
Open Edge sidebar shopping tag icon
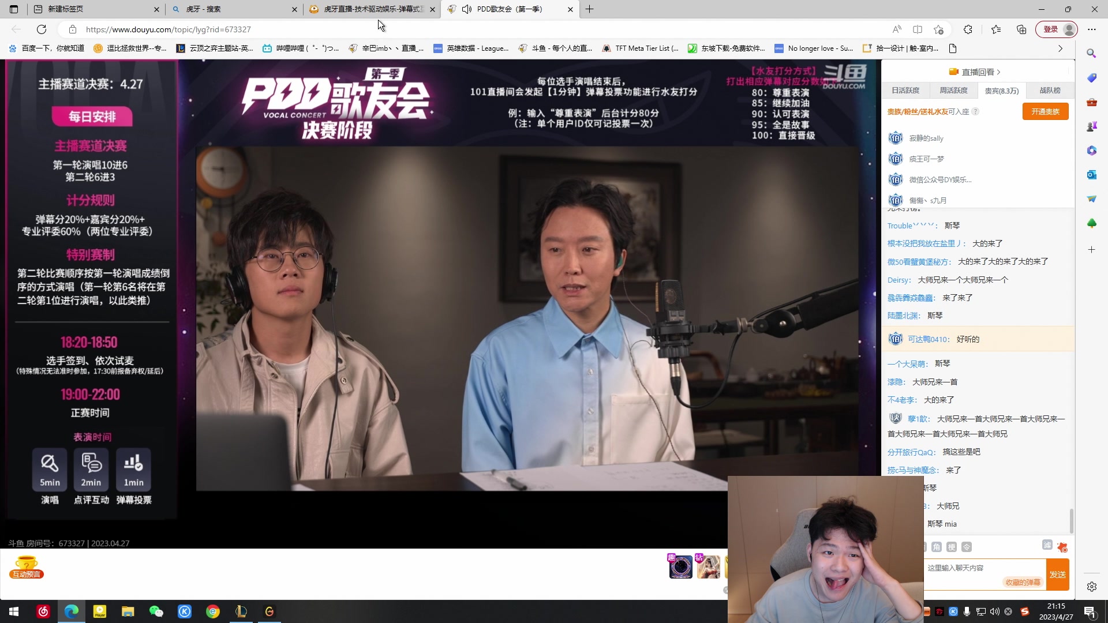click(x=1091, y=78)
